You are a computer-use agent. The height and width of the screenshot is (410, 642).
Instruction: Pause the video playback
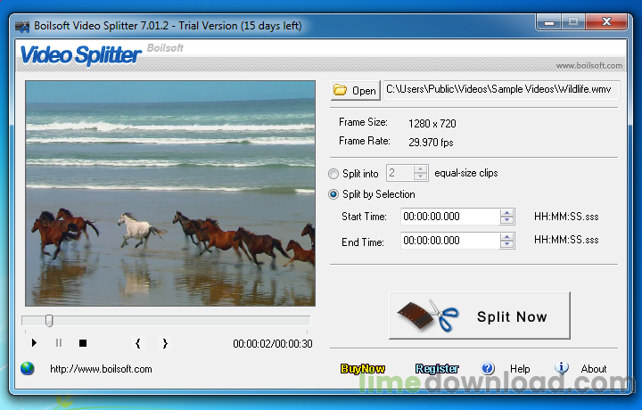click(x=59, y=343)
